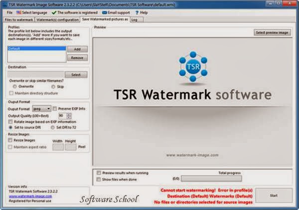Choose the Skip radio option
299x210 pixels.
(53, 87)
